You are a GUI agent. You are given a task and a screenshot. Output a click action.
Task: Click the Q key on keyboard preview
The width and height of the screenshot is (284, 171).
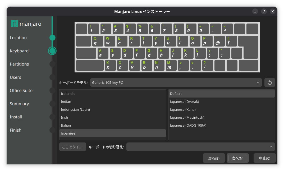pyautogui.click(x=98, y=41)
